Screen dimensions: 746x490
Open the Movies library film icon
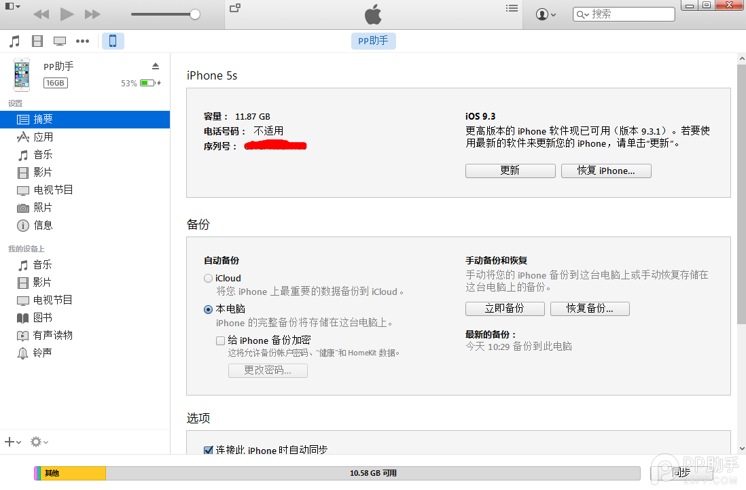tap(37, 41)
